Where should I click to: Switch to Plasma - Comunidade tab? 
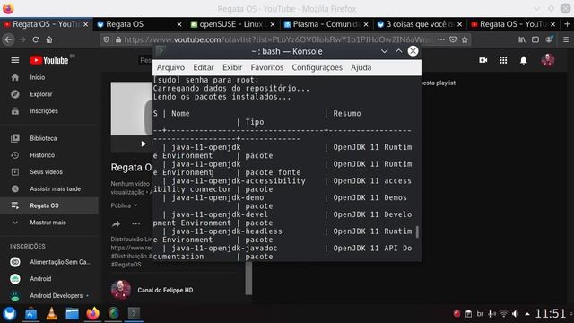(326, 24)
